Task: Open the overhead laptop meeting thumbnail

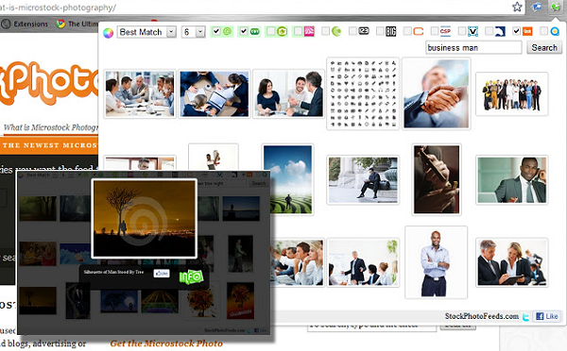Action: (x=215, y=94)
